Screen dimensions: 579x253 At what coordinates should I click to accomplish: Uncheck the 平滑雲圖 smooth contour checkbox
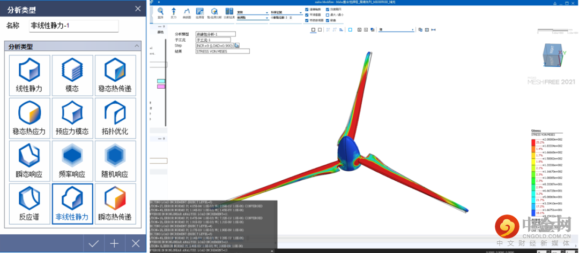click(307, 15)
